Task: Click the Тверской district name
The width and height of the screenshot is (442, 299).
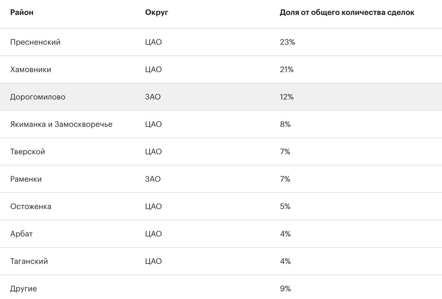Action: click(x=28, y=152)
